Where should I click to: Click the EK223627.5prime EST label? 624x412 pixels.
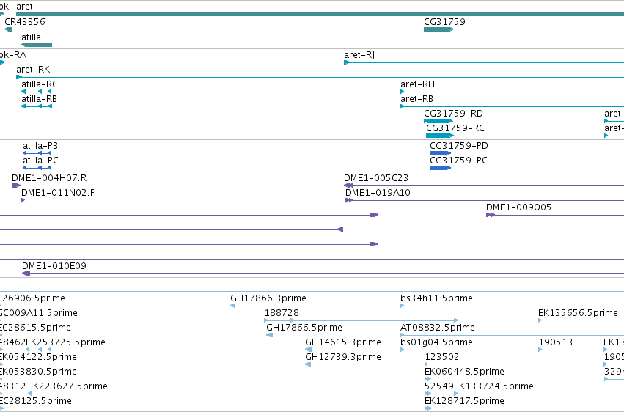coord(67,386)
